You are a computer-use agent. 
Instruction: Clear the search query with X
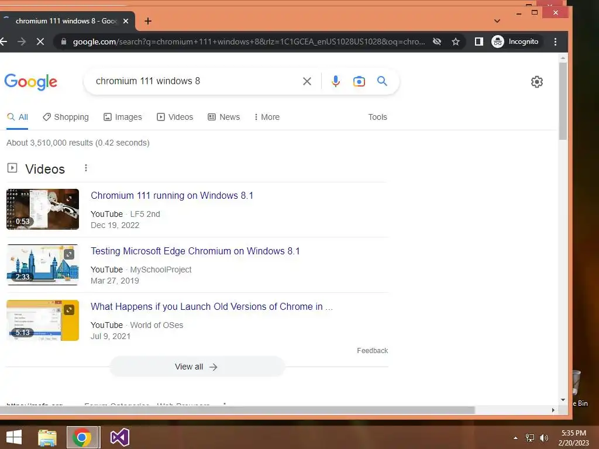pyautogui.click(x=307, y=81)
